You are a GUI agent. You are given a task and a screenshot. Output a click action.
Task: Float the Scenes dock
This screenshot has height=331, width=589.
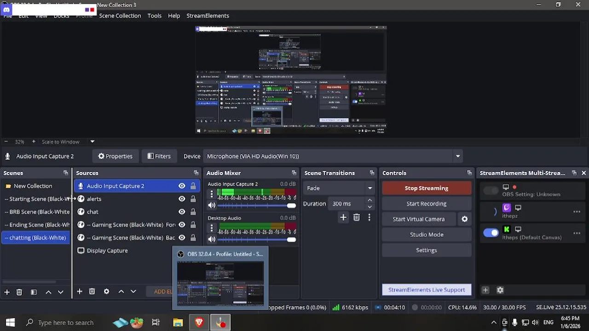66,173
